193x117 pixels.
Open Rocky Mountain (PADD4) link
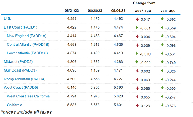tap(25, 79)
